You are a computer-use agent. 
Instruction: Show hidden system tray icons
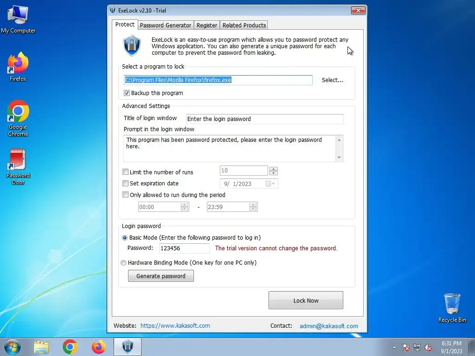pos(394,347)
